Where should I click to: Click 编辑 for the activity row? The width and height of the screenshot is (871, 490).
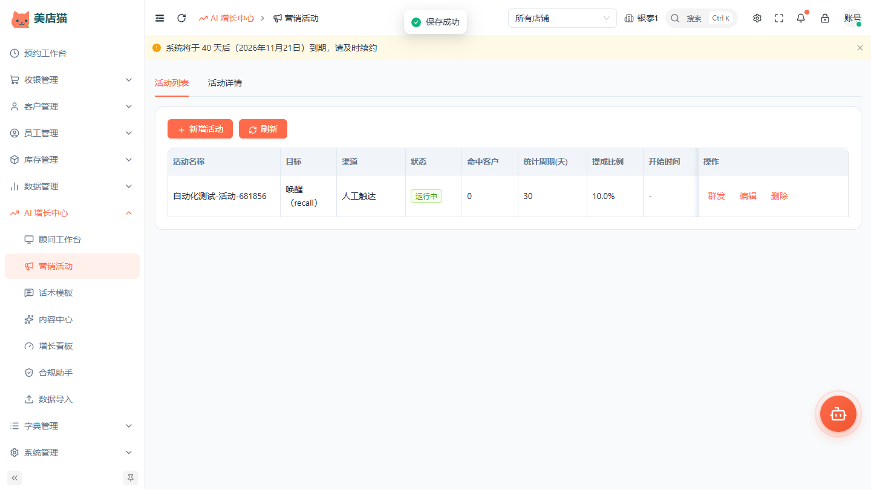point(748,196)
